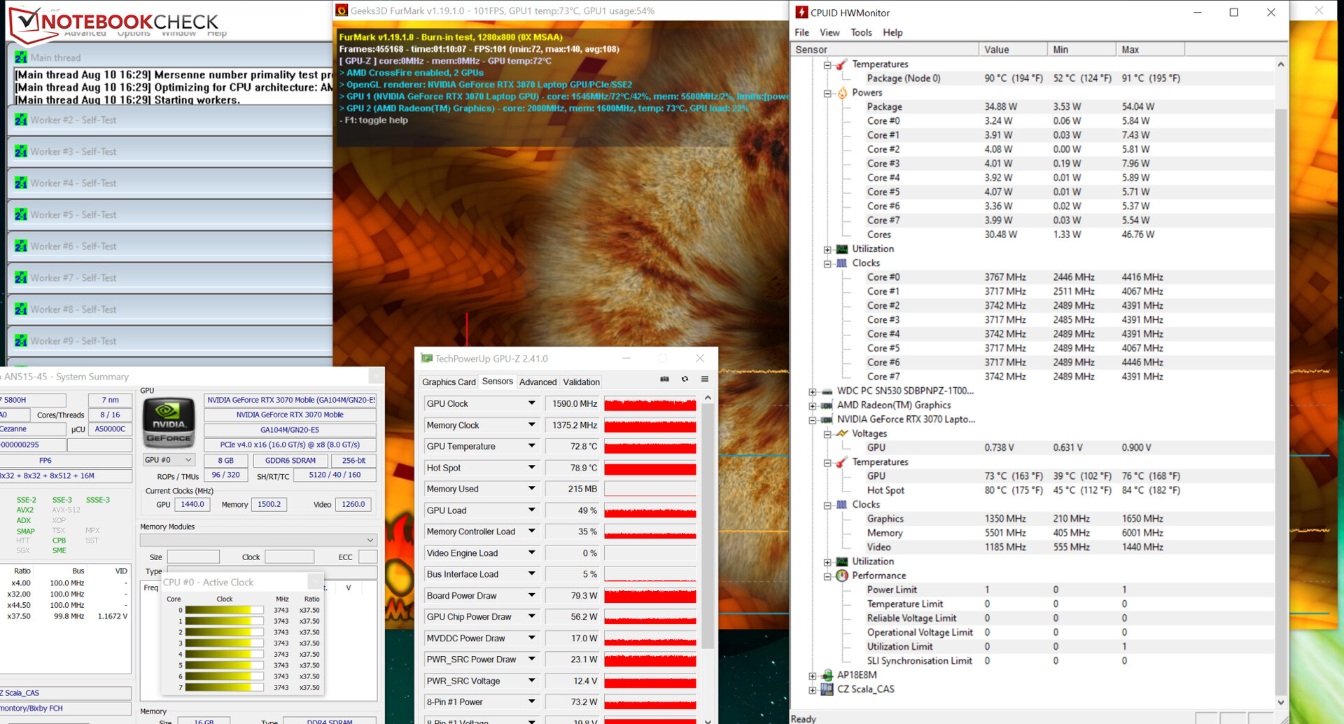Click the 79.3 W Board Power Draw value
The height and width of the screenshot is (724, 1344).
[573, 595]
